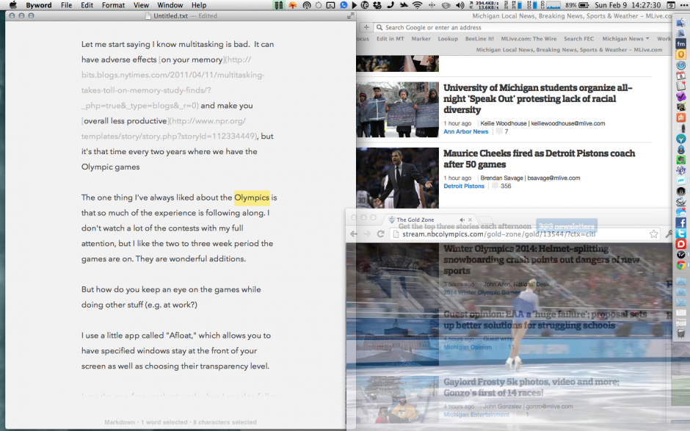Click the Detroit Pistons category link
The width and height of the screenshot is (690, 431).
[x=464, y=186]
